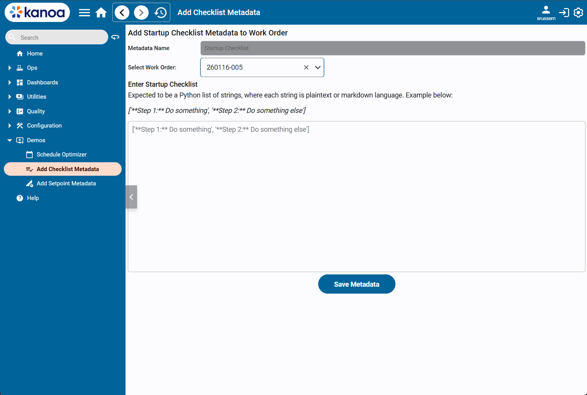The width and height of the screenshot is (587, 395).
Task: Click the icon right of search box
Action: [x=115, y=37]
